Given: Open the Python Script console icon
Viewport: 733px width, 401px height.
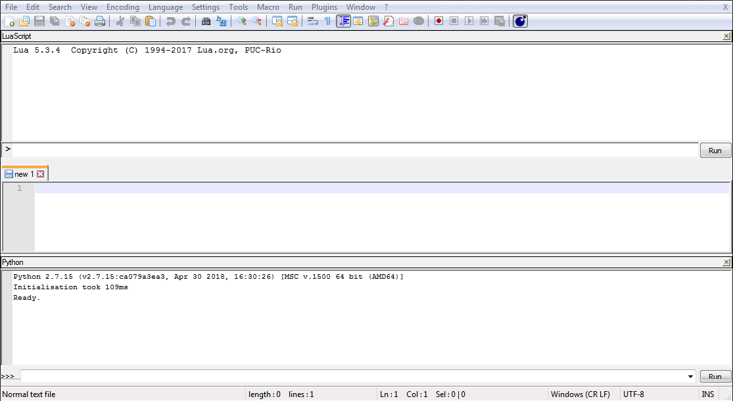Looking at the screenshot, I should coord(520,21).
